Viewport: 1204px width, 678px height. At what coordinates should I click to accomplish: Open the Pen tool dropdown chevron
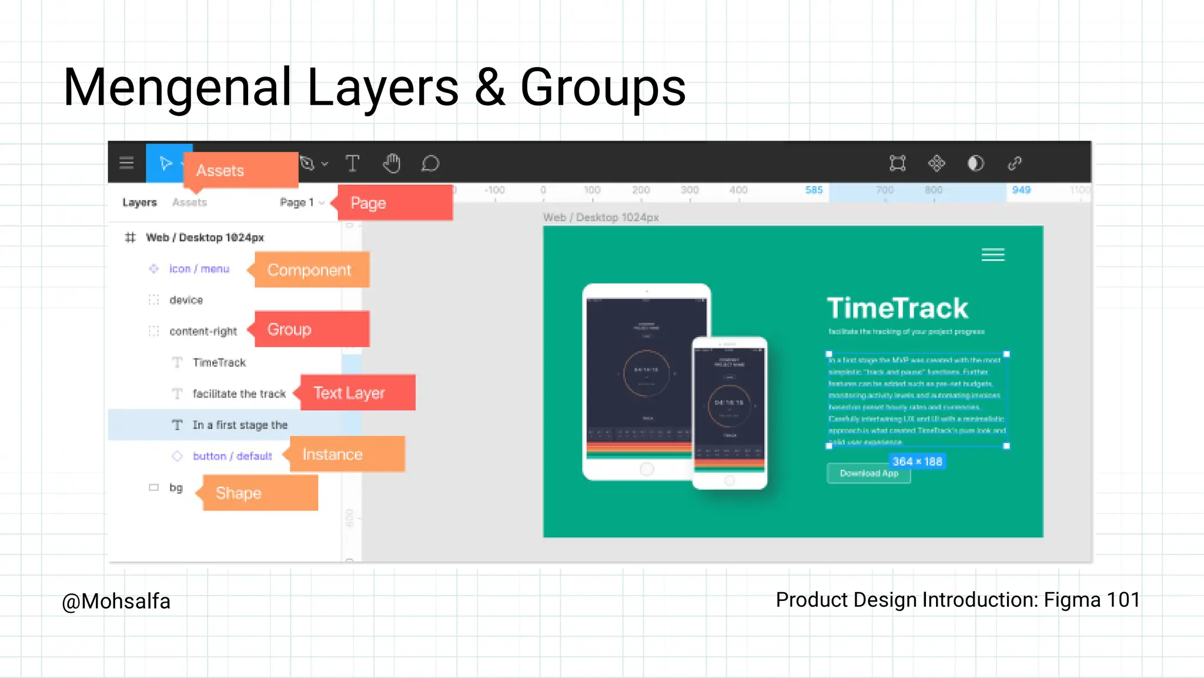pos(325,164)
